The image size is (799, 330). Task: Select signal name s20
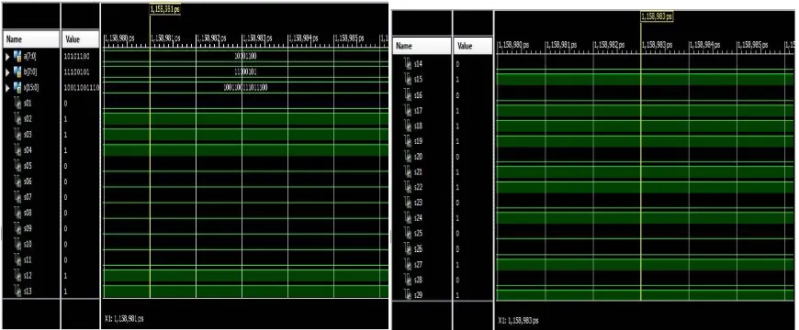pyautogui.click(x=418, y=157)
